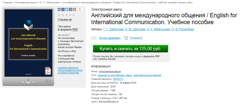Rate the book with three stars
The width and height of the screenshot is (242, 107).
67,15
